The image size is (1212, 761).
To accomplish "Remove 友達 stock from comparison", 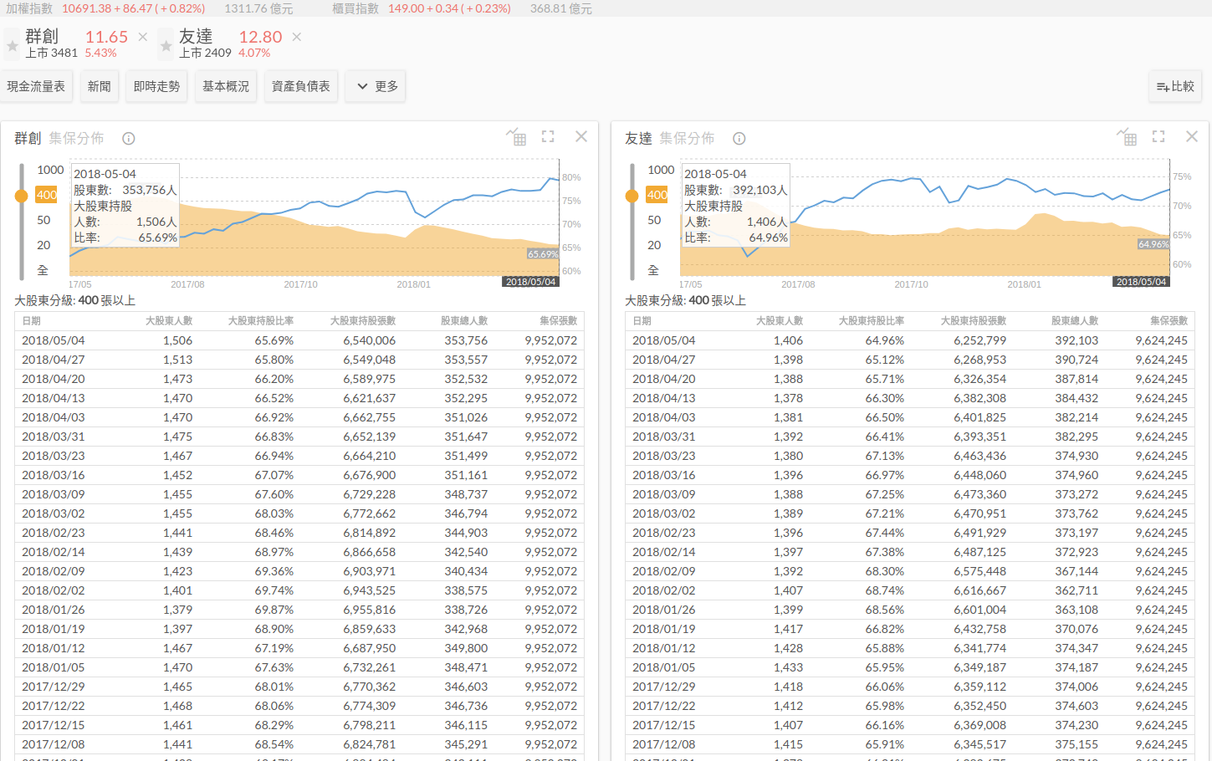I will coord(297,37).
